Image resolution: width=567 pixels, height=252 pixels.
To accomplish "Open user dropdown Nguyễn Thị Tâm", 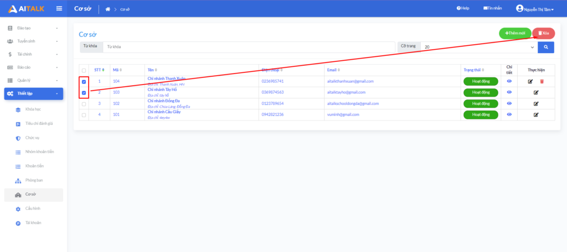I will (535, 9).
